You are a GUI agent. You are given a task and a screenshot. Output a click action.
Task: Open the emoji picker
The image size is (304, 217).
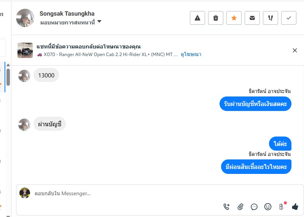coord(268,207)
